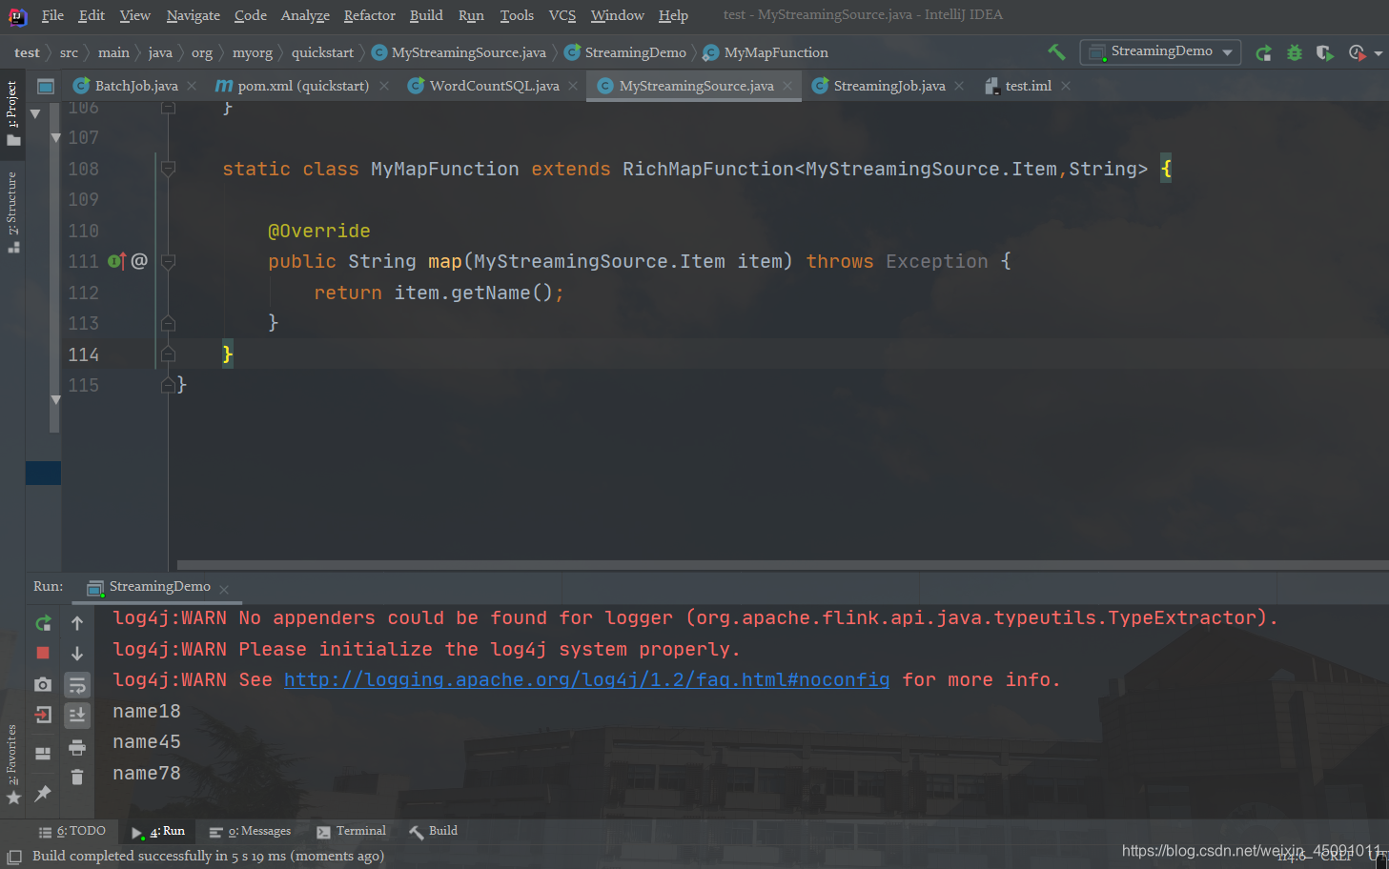This screenshot has width=1389, height=869.
Task: Open the VCS menu
Action: [562, 15]
